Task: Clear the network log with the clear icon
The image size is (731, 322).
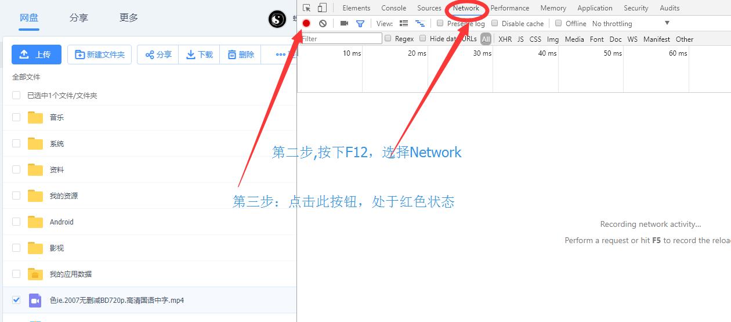Action: 323,24
